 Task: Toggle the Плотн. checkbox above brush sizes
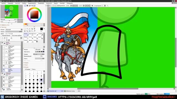click(31, 69)
